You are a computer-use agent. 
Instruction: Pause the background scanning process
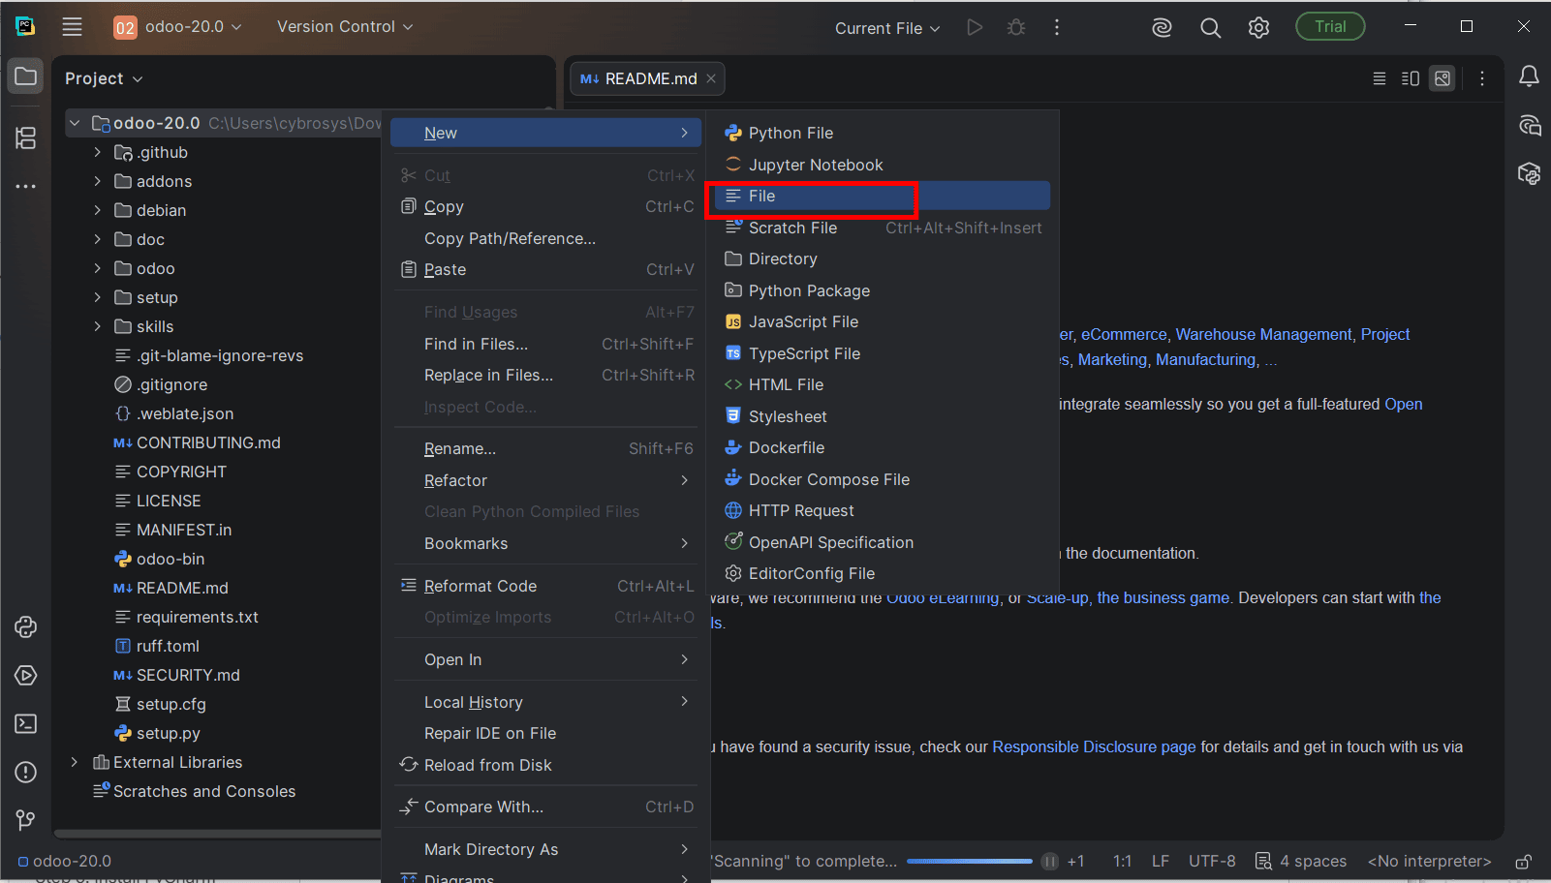pyautogui.click(x=1050, y=861)
